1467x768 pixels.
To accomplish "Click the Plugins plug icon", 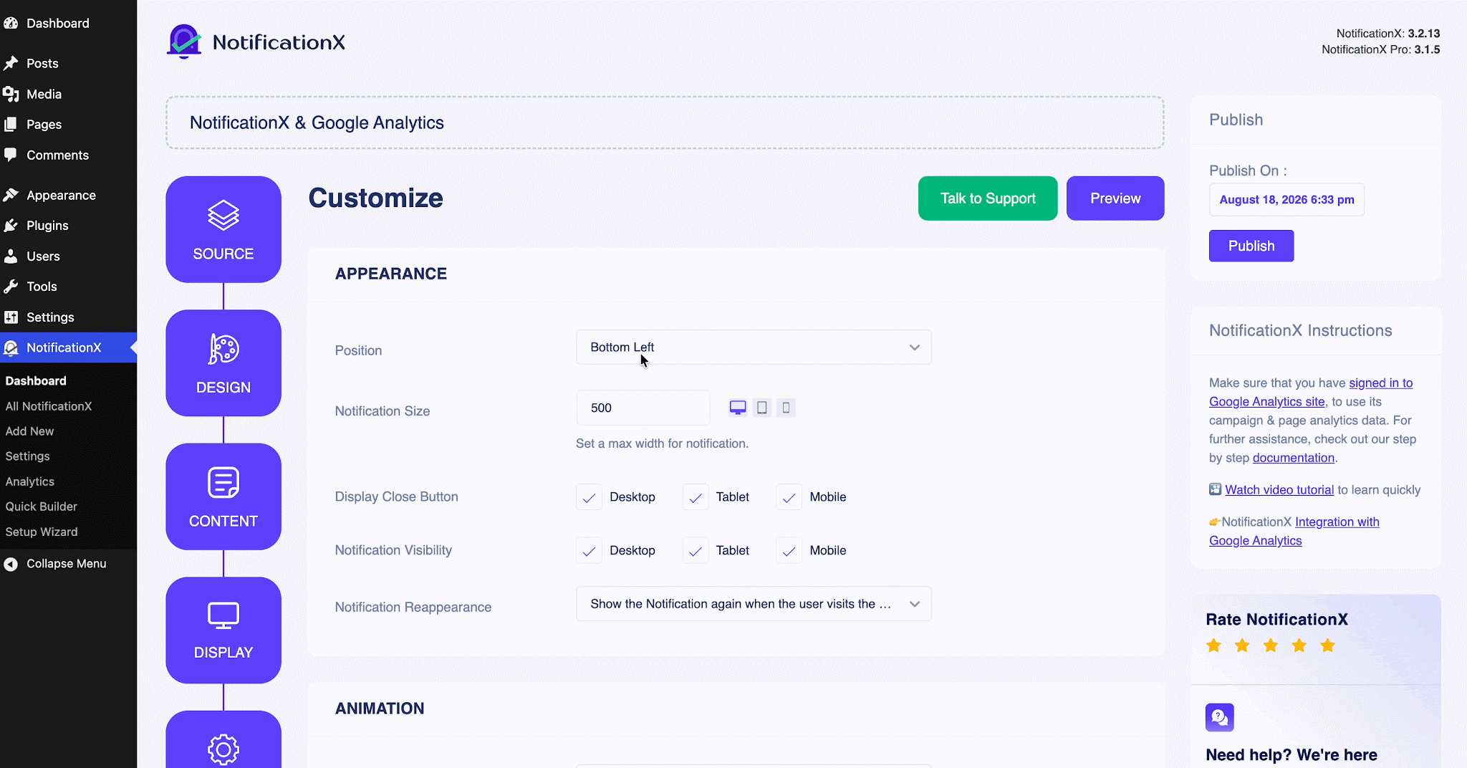I will tap(11, 225).
